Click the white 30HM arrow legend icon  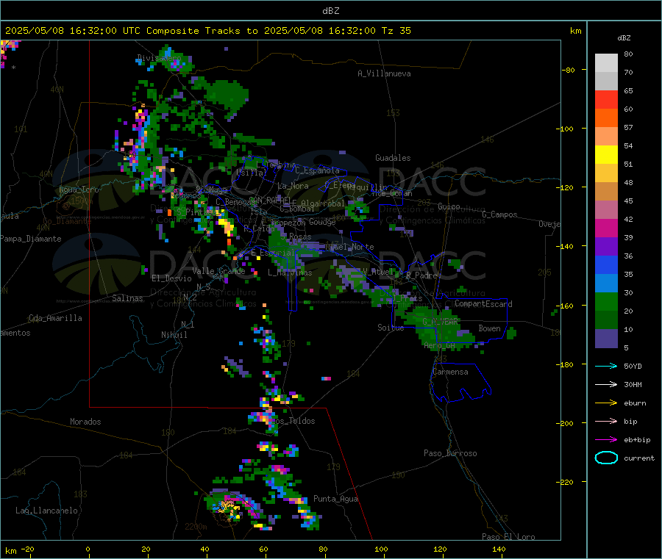pyautogui.click(x=606, y=384)
